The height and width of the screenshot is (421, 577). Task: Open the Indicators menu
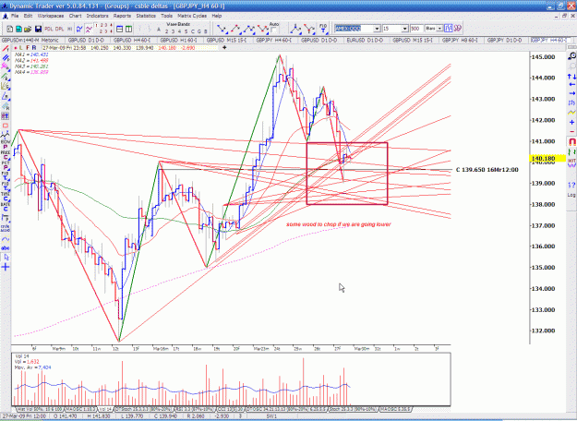[98, 16]
